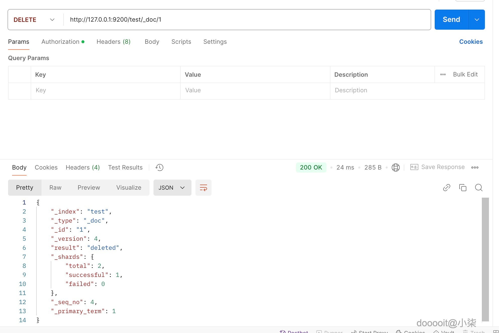Click the response body vertical scrollbar
499x333 pixels.
pyautogui.click(x=485, y=259)
